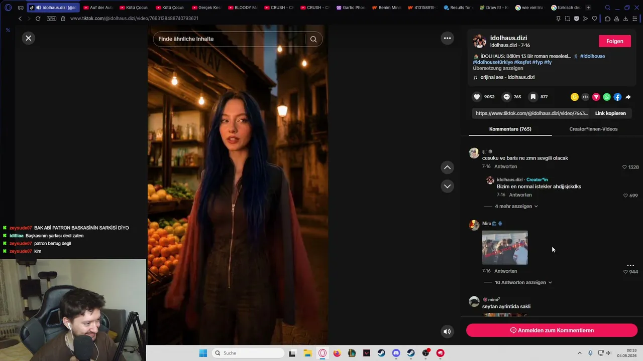Image resolution: width=643 pixels, height=361 pixels.
Task: Unmute the audio icon on the TikTok tab
Action: point(39,8)
